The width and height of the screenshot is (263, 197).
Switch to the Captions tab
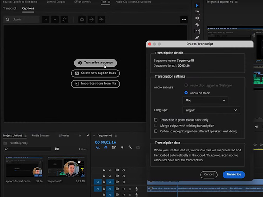[28, 8]
